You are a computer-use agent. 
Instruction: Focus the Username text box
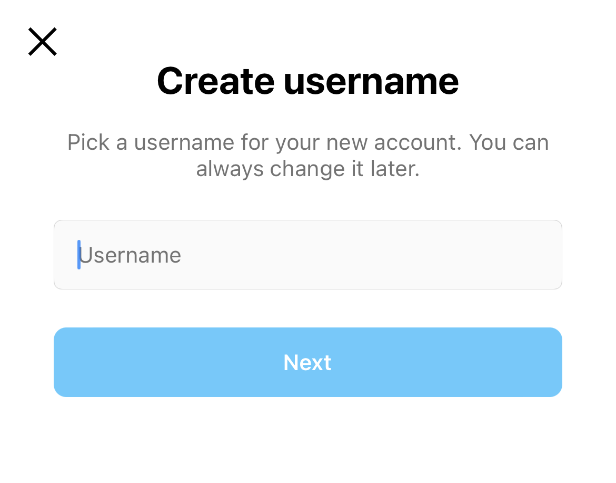(x=307, y=255)
